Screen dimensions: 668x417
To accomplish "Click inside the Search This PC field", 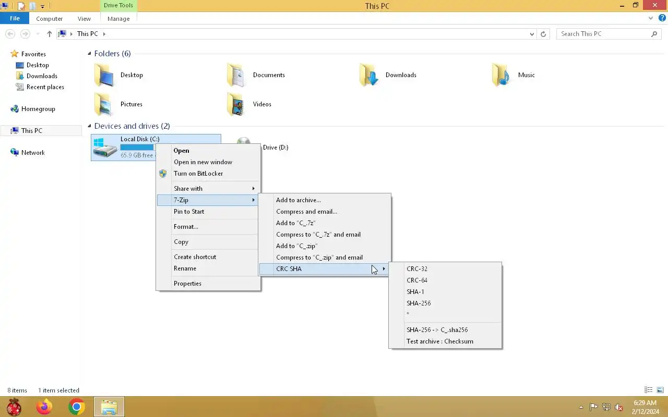I will click(603, 34).
